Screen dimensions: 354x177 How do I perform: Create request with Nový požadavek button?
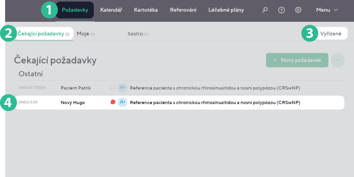pos(297,60)
